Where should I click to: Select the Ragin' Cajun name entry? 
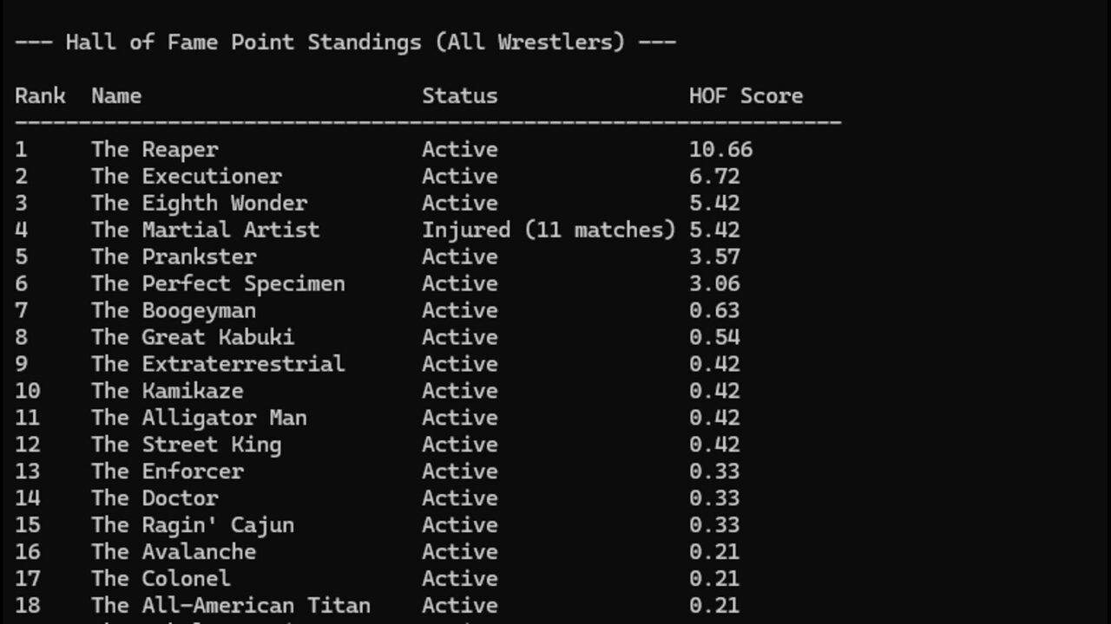[x=193, y=525]
